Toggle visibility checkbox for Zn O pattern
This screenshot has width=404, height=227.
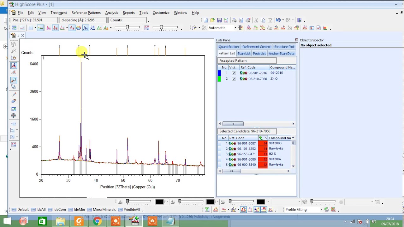pos(234,79)
